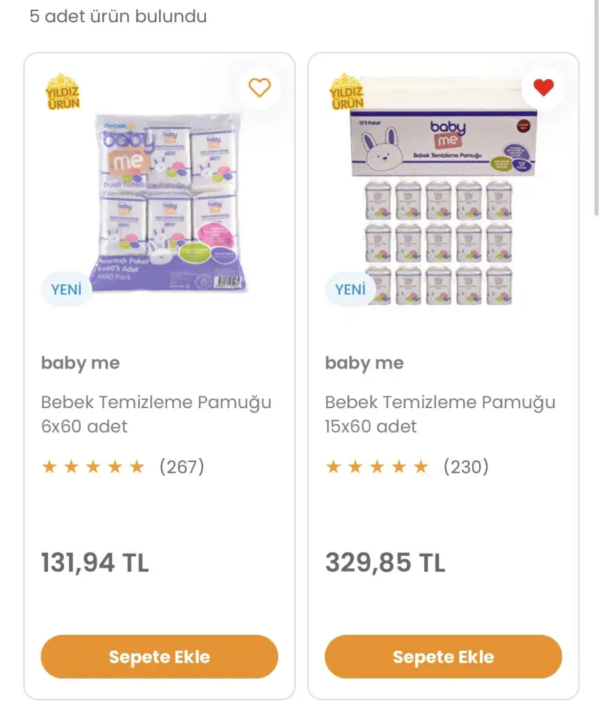The image size is (603, 712).
Task: Unfavorite the 15x60 adet cotton product
Action: pyautogui.click(x=543, y=88)
